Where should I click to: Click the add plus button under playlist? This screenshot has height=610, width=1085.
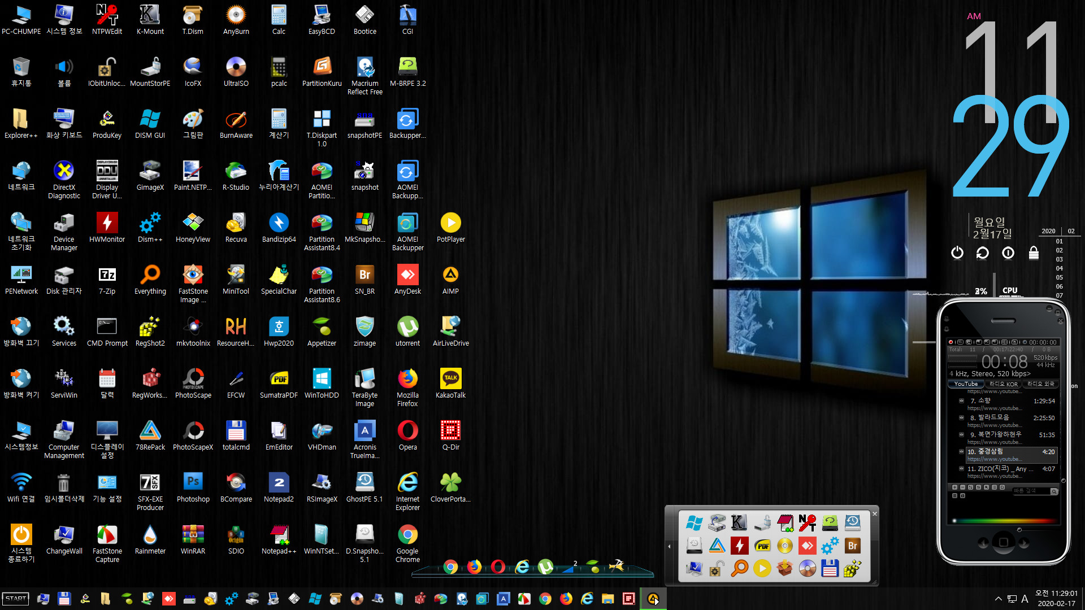pyautogui.click(x=954, y=487)
